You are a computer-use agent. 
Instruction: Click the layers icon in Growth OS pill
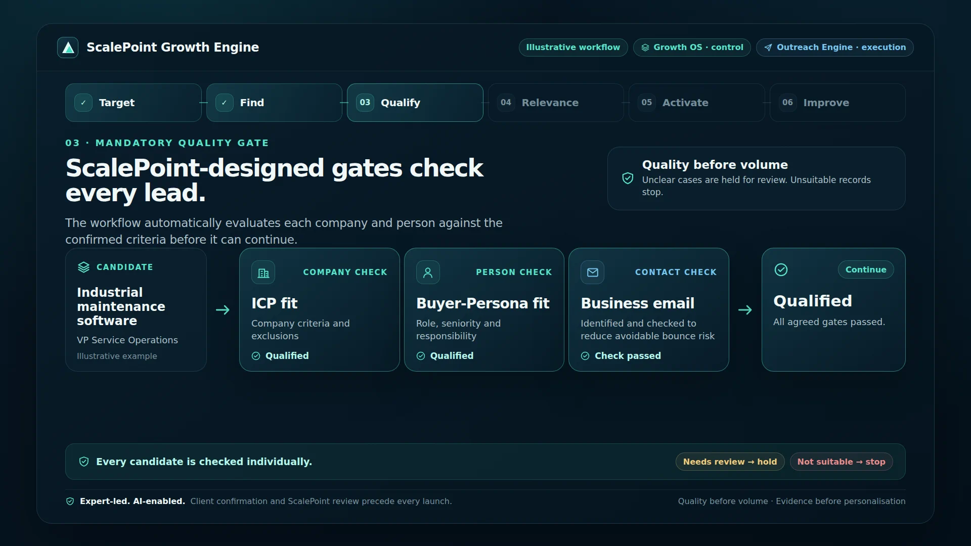pos(645,48)
